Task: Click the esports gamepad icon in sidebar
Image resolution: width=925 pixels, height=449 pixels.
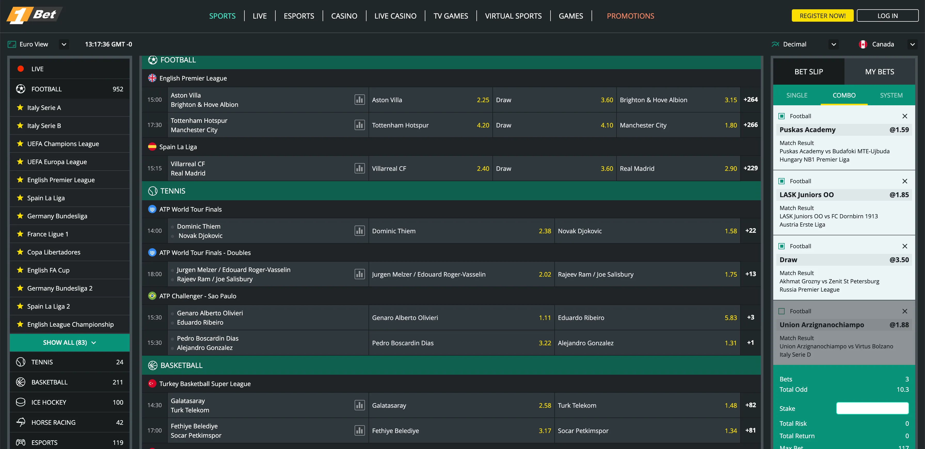Action: [x=21, y=443]
